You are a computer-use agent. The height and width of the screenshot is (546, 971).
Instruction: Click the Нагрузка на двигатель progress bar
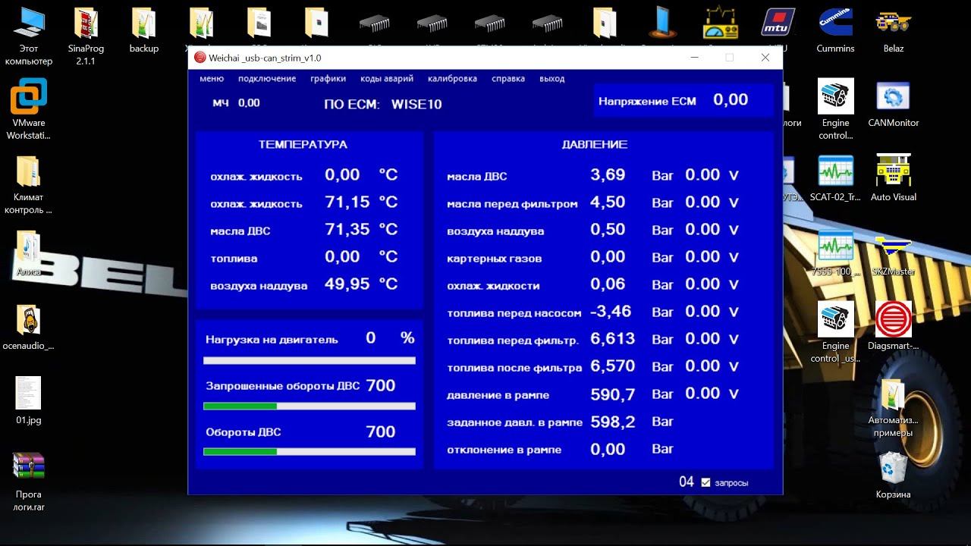[x=310, y=361]
